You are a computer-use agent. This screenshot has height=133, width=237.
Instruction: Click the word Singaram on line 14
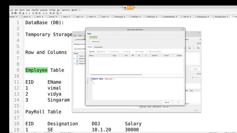tap(59, 100)
